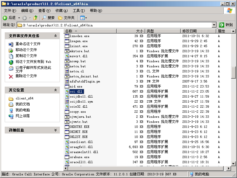This screenshot has height=178, width=237.
Task: Select the OKDSTRY.EXE file icon
Action: pos(67,127)
